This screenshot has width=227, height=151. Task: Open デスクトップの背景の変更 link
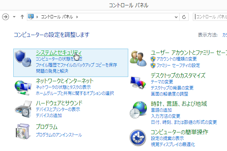coord(172,88)
